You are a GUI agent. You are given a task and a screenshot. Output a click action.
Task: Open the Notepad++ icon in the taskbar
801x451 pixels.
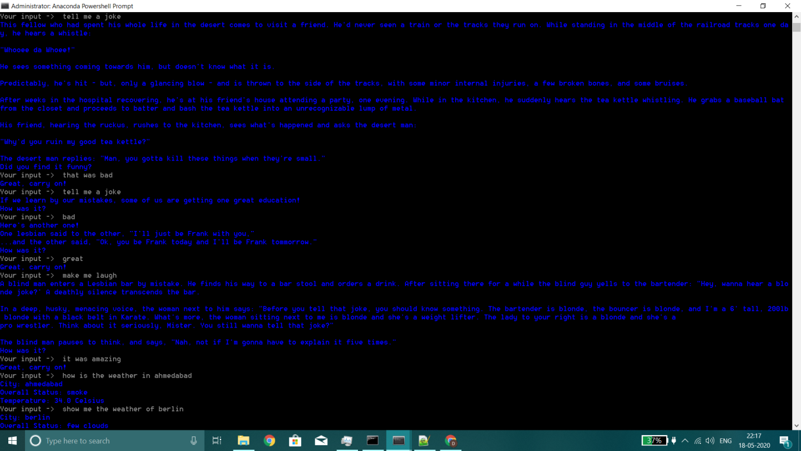pos(424,441)
